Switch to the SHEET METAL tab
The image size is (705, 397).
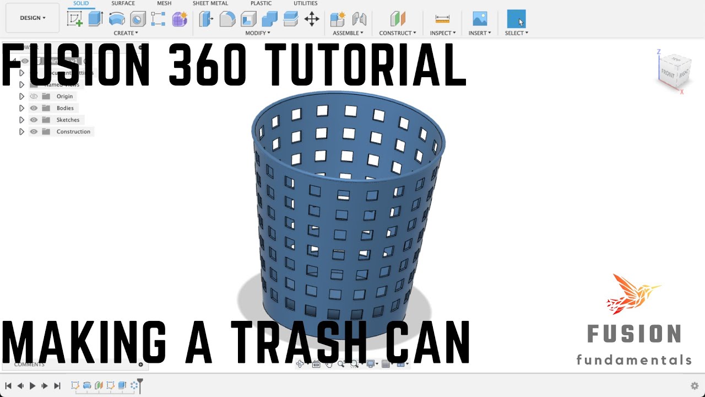pyautogui.click(x=210, y=3)
